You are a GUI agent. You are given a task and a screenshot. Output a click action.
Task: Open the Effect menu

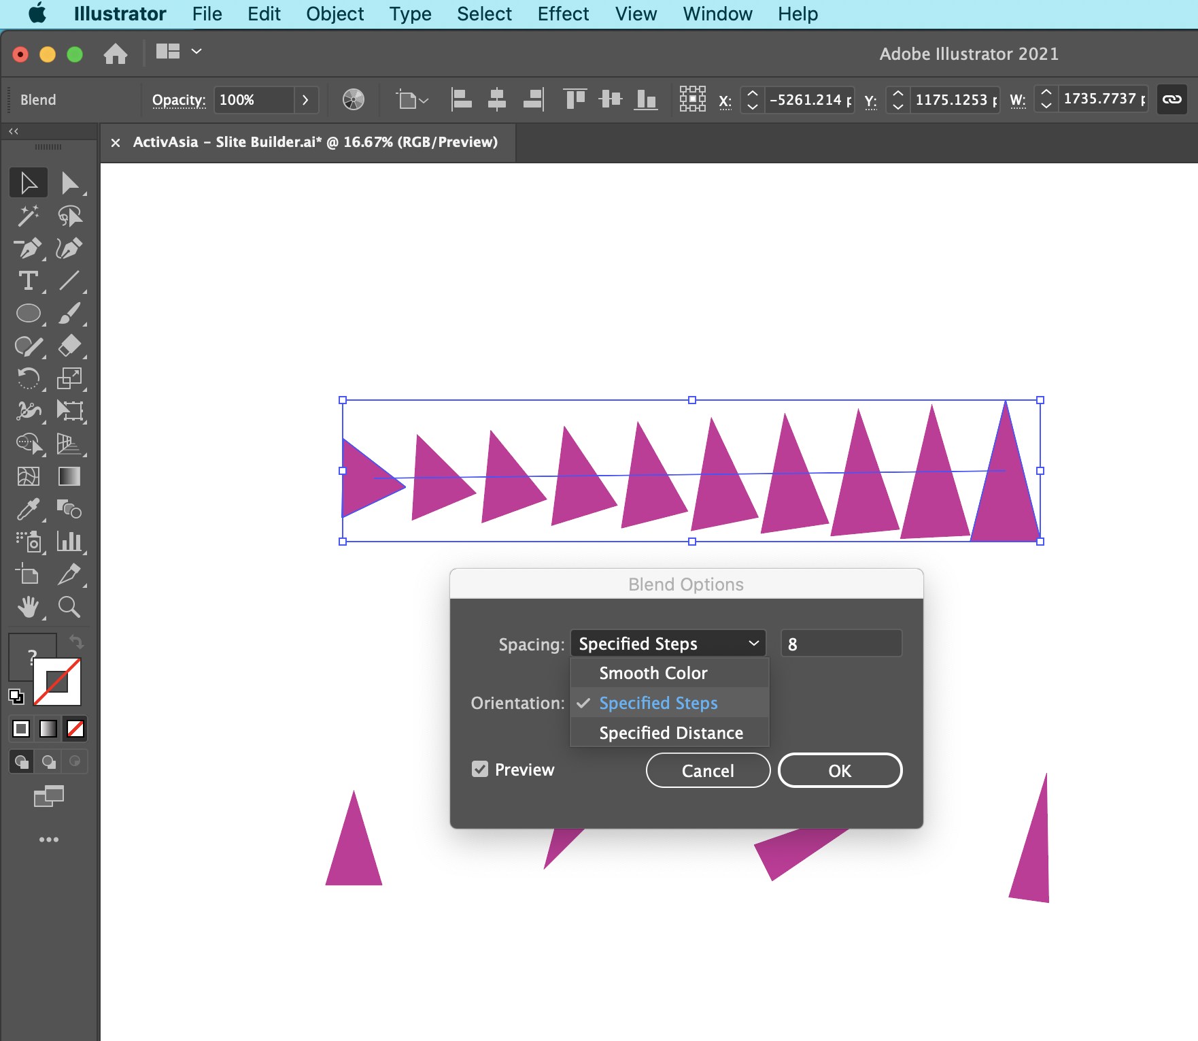point(562,14)
